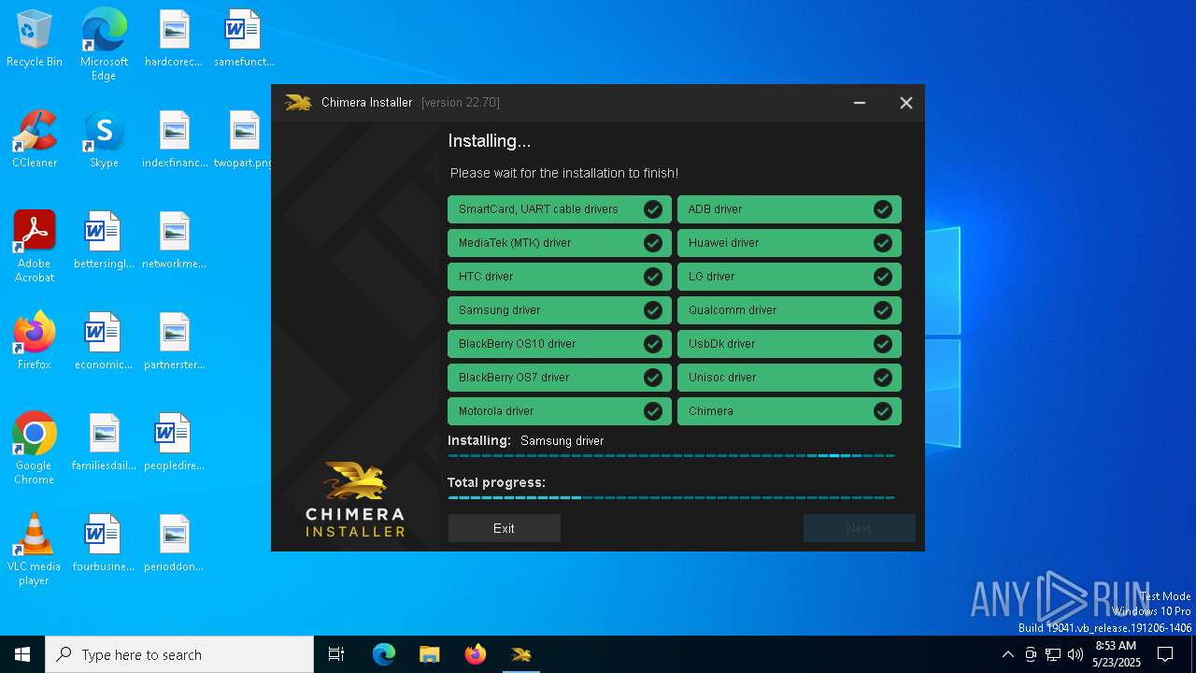Open Firefox from the taskbar
Screen dimensions: 1196x673
pos(476,654)
